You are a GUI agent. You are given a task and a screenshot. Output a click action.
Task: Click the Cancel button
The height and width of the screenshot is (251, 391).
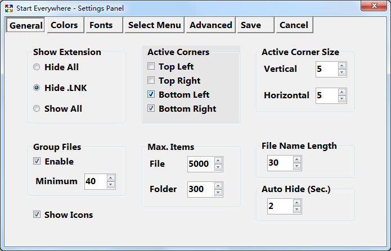tap(294, 25)
